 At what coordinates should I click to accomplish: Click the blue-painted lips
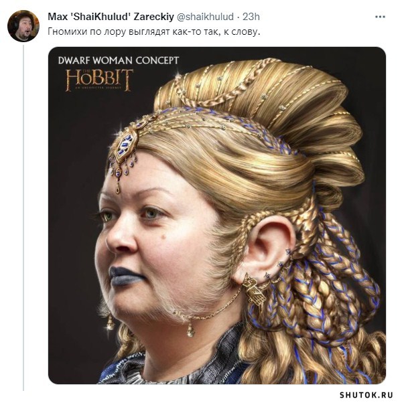click(126, 274)
